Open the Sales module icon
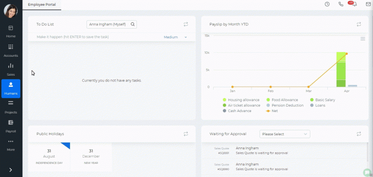373x177 pixels. point(11,66)
